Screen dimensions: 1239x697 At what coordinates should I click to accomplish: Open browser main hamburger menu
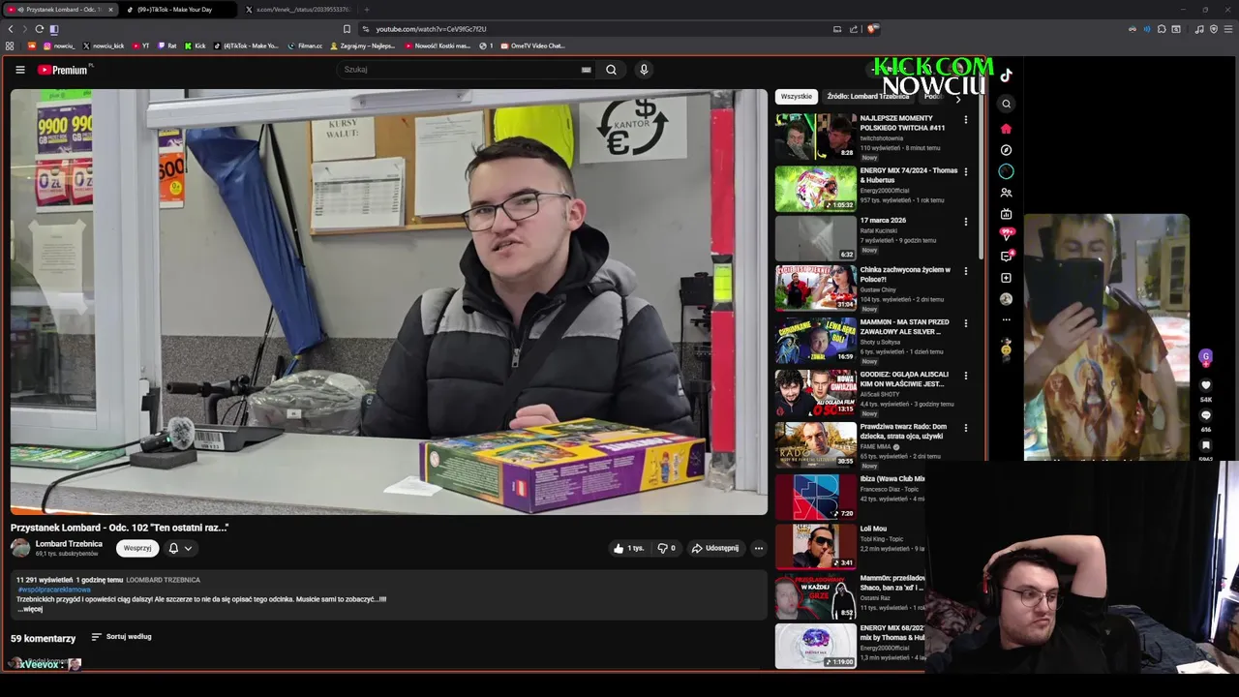[x=1226, y=29]
